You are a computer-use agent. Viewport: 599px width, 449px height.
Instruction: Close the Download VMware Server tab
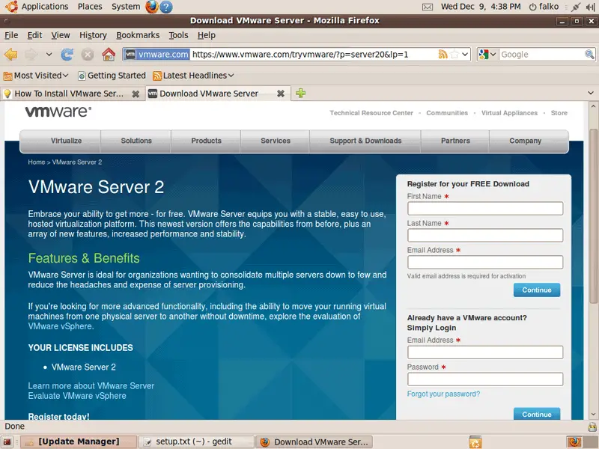click(281, 94)
